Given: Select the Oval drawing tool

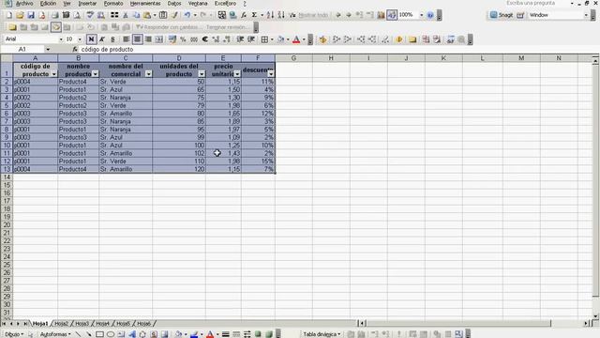Looking at the screenshot, I should (111, 334).
